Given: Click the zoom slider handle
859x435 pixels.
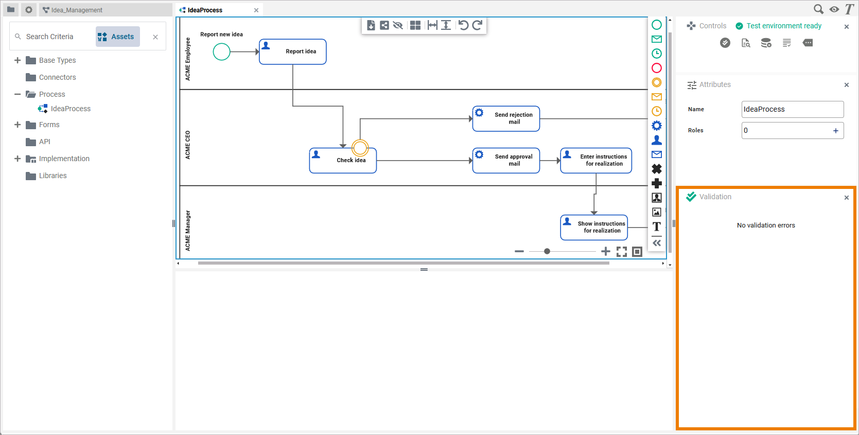Looking at the screenshot, I should (x=547, y=251).
